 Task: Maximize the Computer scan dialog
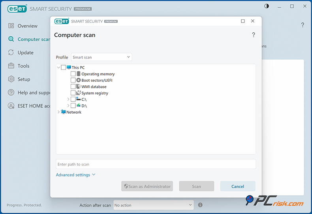(x=243, y=21)
